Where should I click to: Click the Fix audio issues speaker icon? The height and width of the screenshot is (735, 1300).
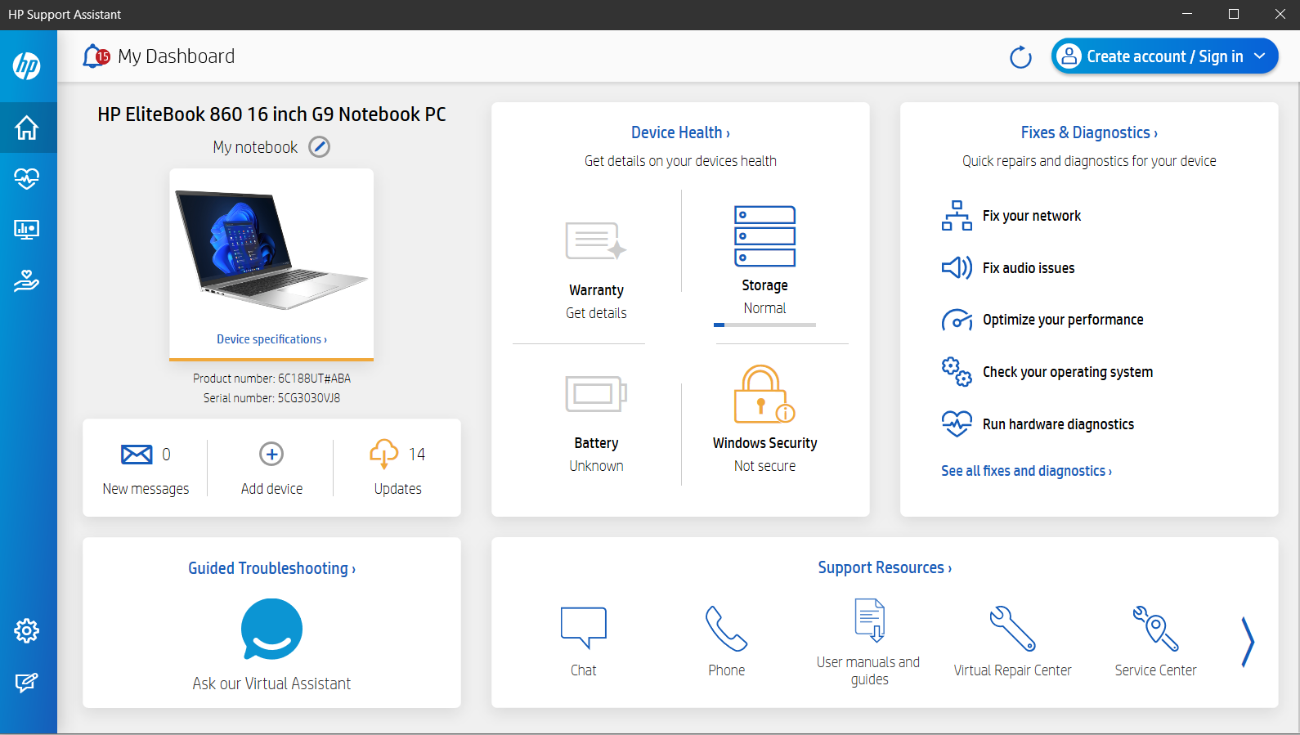(x=957, y=268)
